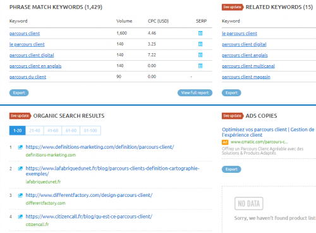This screenshot has height=233, width=316.
Task: Open external link icon for lafabriquedunet.fr result
Action: 20,168
